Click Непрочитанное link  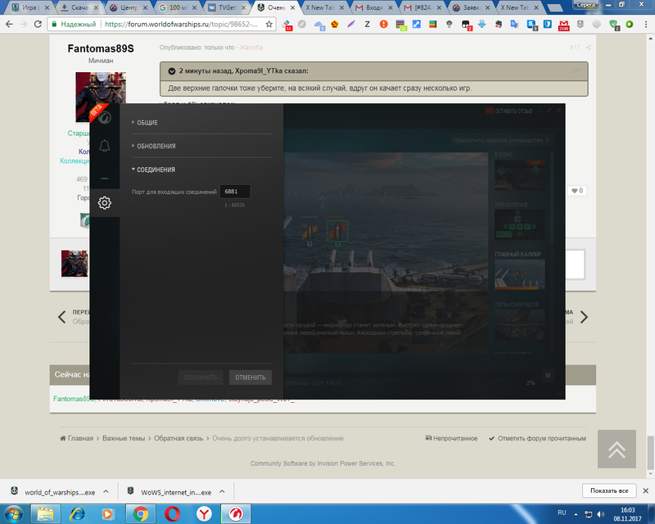coord(451,438)
